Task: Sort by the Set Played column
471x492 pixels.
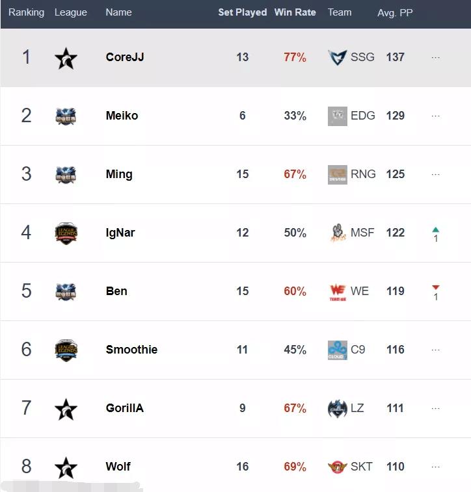Action: click(243, 12)
